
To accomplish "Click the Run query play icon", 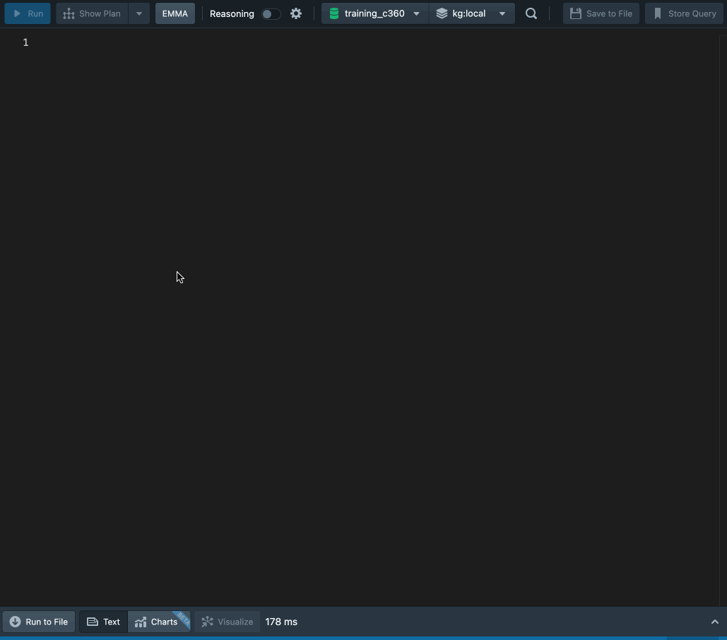I will pos(18,13).
